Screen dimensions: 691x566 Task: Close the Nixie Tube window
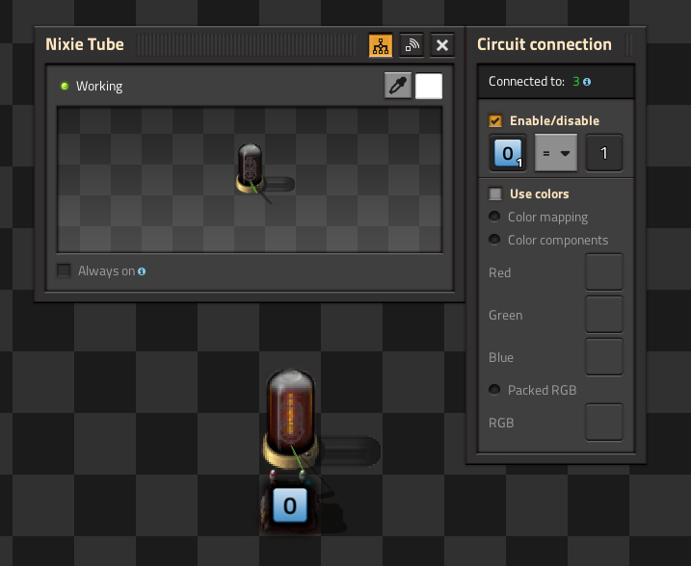[x=442, y=45]
